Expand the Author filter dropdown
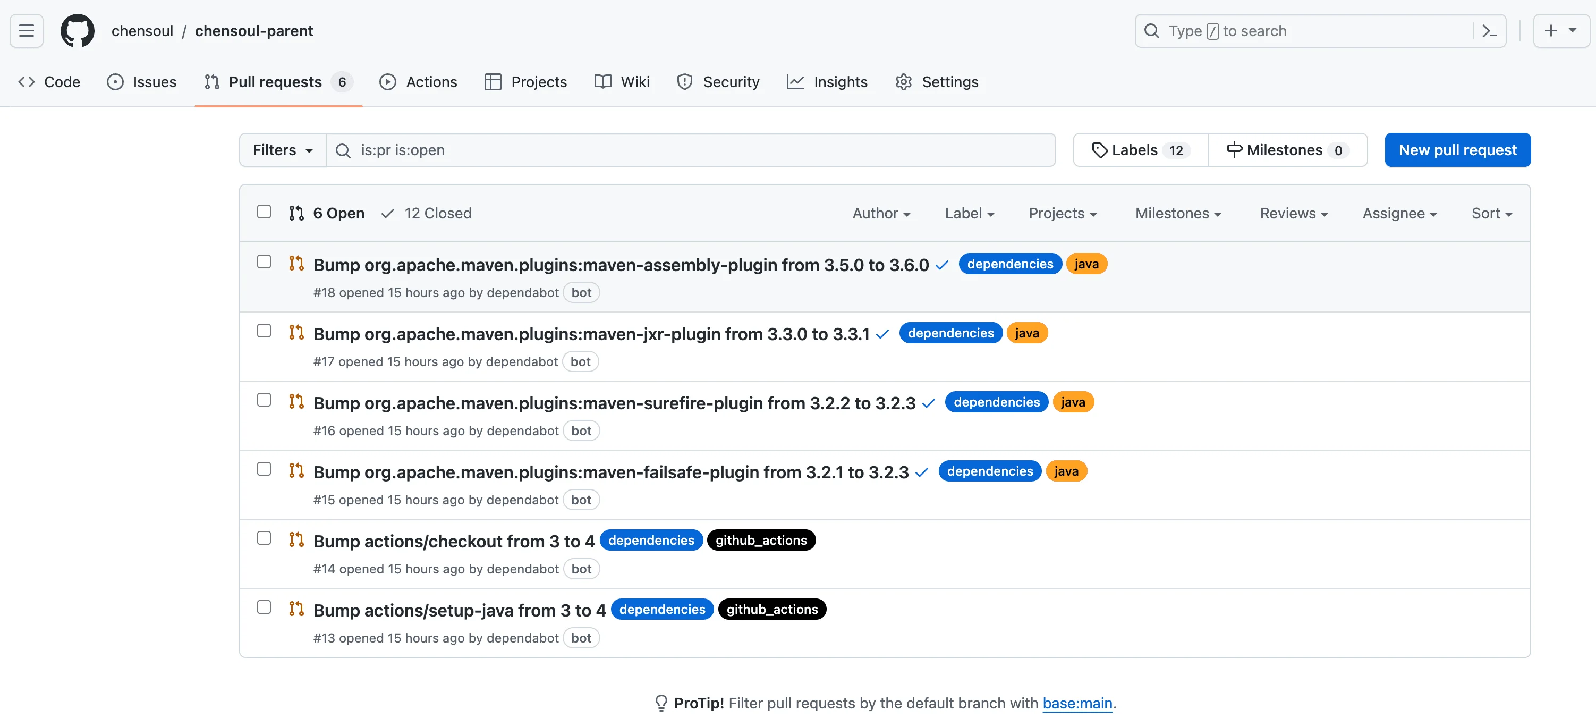Viewport: 1596px width, 726px height. [x=881, y=213]
